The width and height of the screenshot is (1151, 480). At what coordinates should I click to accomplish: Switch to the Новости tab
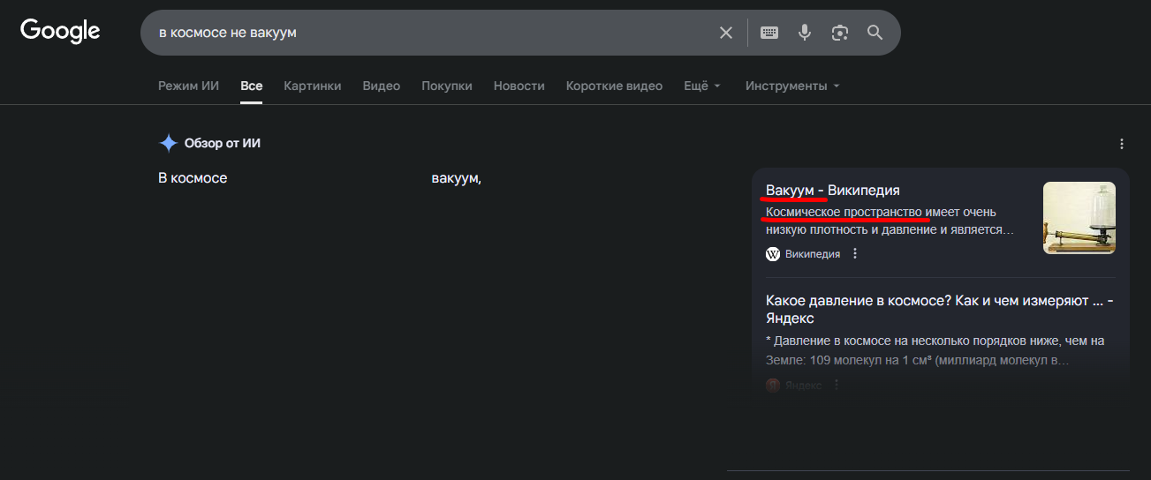click(519, 86)
